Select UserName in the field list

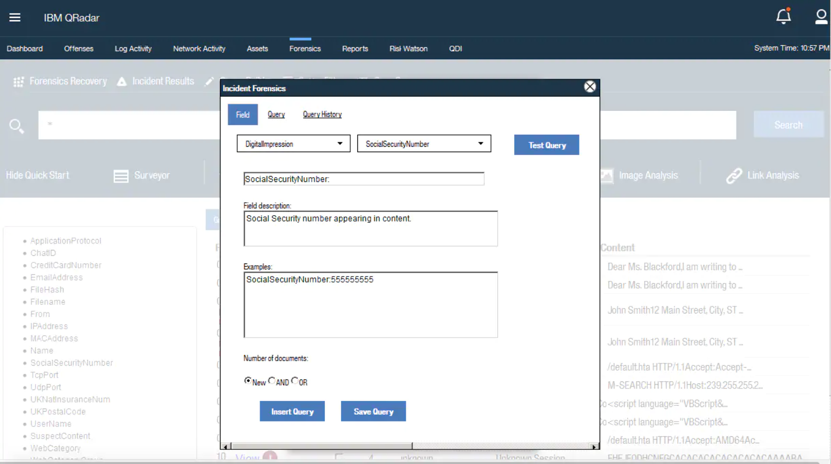pyautogui.click(x=51, y=424)
